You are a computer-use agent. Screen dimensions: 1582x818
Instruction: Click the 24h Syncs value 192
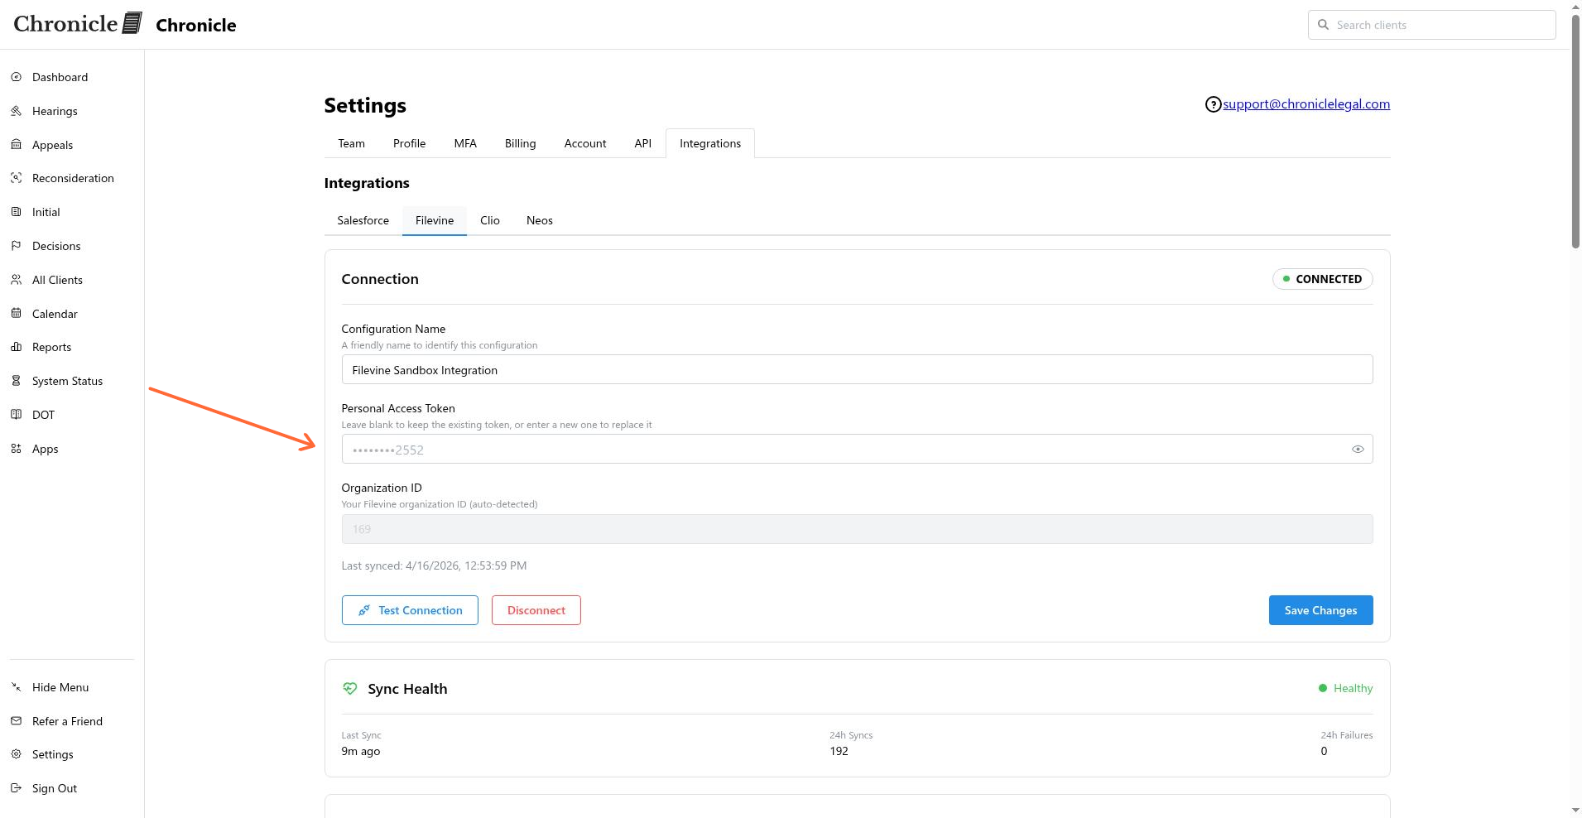(x=839, y=751)
